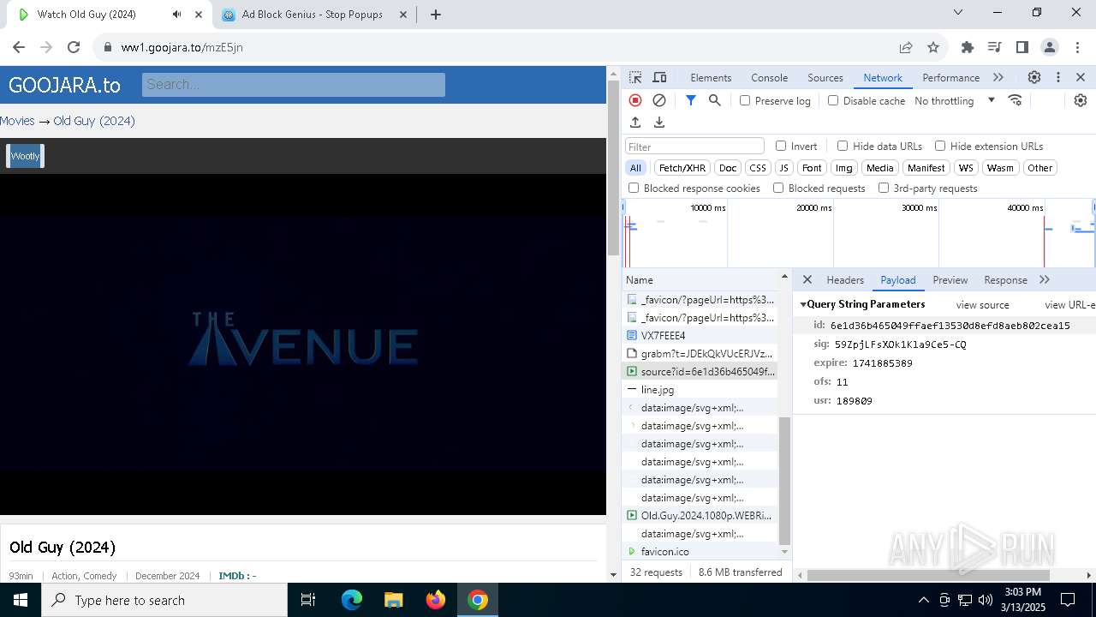Show more request detail tabs chevron

pyautogui.click(x=1045, y=279)
